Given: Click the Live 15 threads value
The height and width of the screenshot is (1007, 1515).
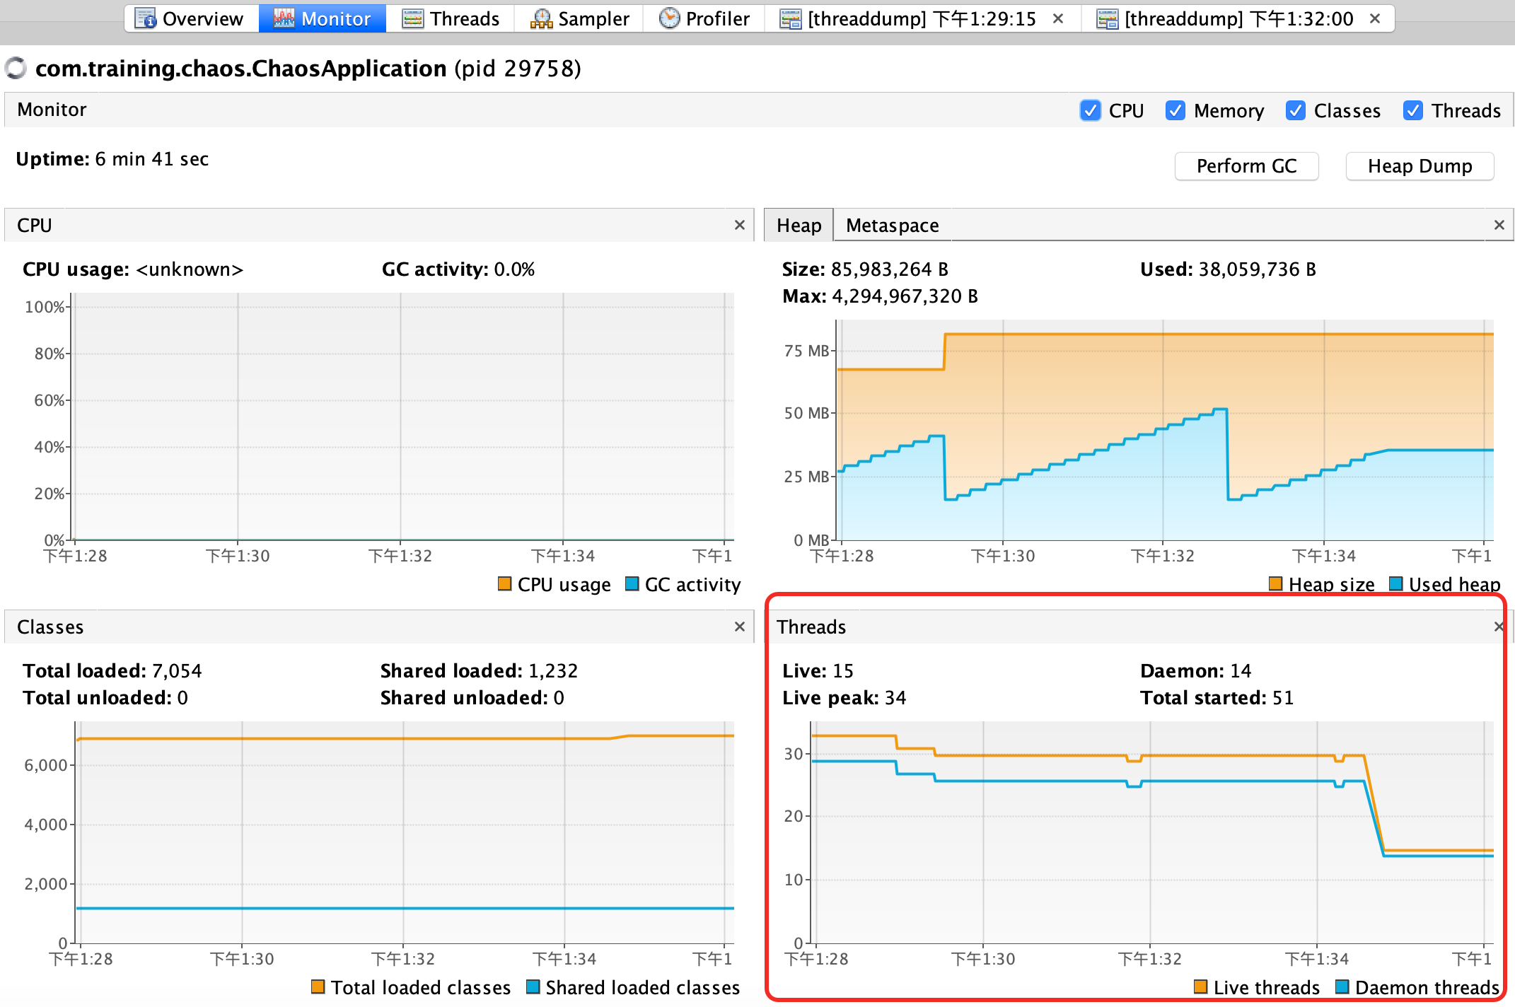Looking at the screenshot, I should point(843,671).
